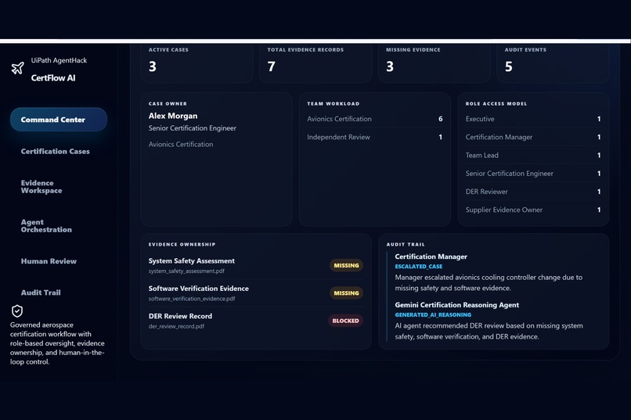Select the Active Cases stat card
631x420 pixels.
pos(197,63)
